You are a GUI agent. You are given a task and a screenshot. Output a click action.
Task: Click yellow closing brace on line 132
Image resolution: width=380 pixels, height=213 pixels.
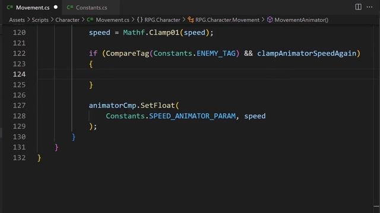[39, 158]
